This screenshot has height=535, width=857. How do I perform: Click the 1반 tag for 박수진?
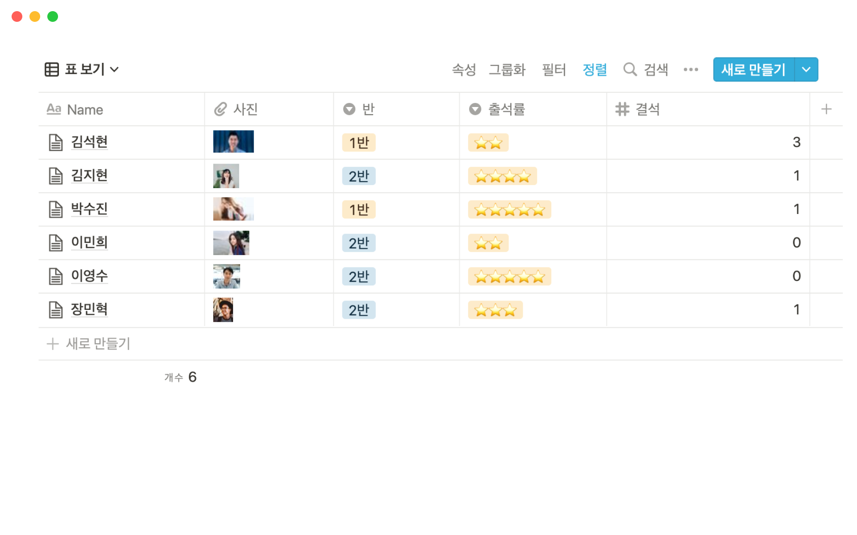click(359, 210)
